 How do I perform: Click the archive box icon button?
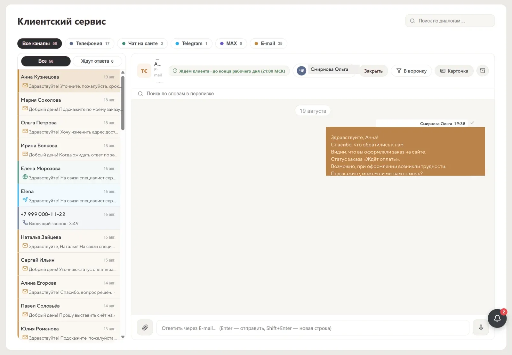pyautogui.click(x=483, y=71)
